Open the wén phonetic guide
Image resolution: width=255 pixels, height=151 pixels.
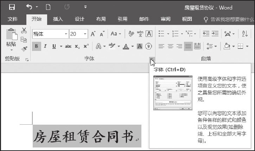140,34
